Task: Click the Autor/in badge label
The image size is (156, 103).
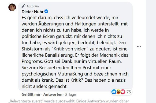Action: coord(33,6)
